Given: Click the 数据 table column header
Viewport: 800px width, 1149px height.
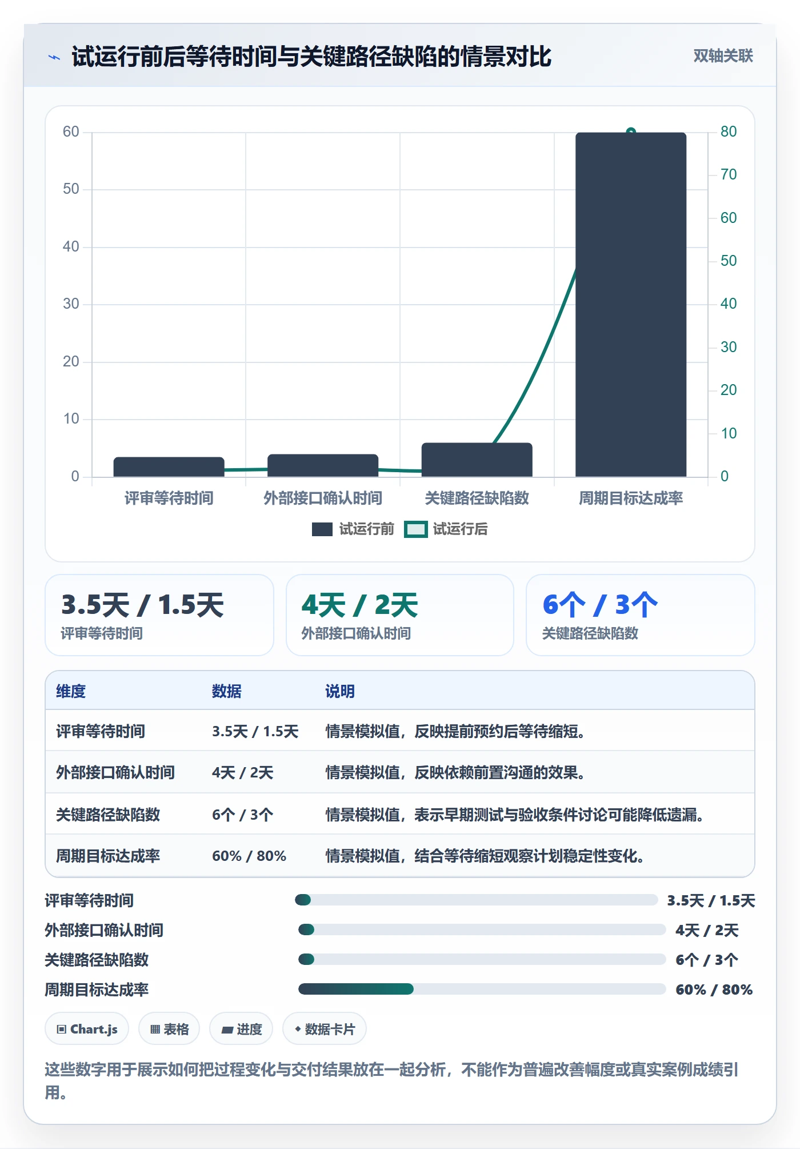Looking at the screenshot, I should click(x=227, y=691).
